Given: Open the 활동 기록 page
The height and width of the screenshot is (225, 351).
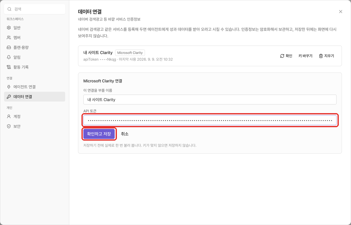Looking at the screenshot, I should click(35, 67).
